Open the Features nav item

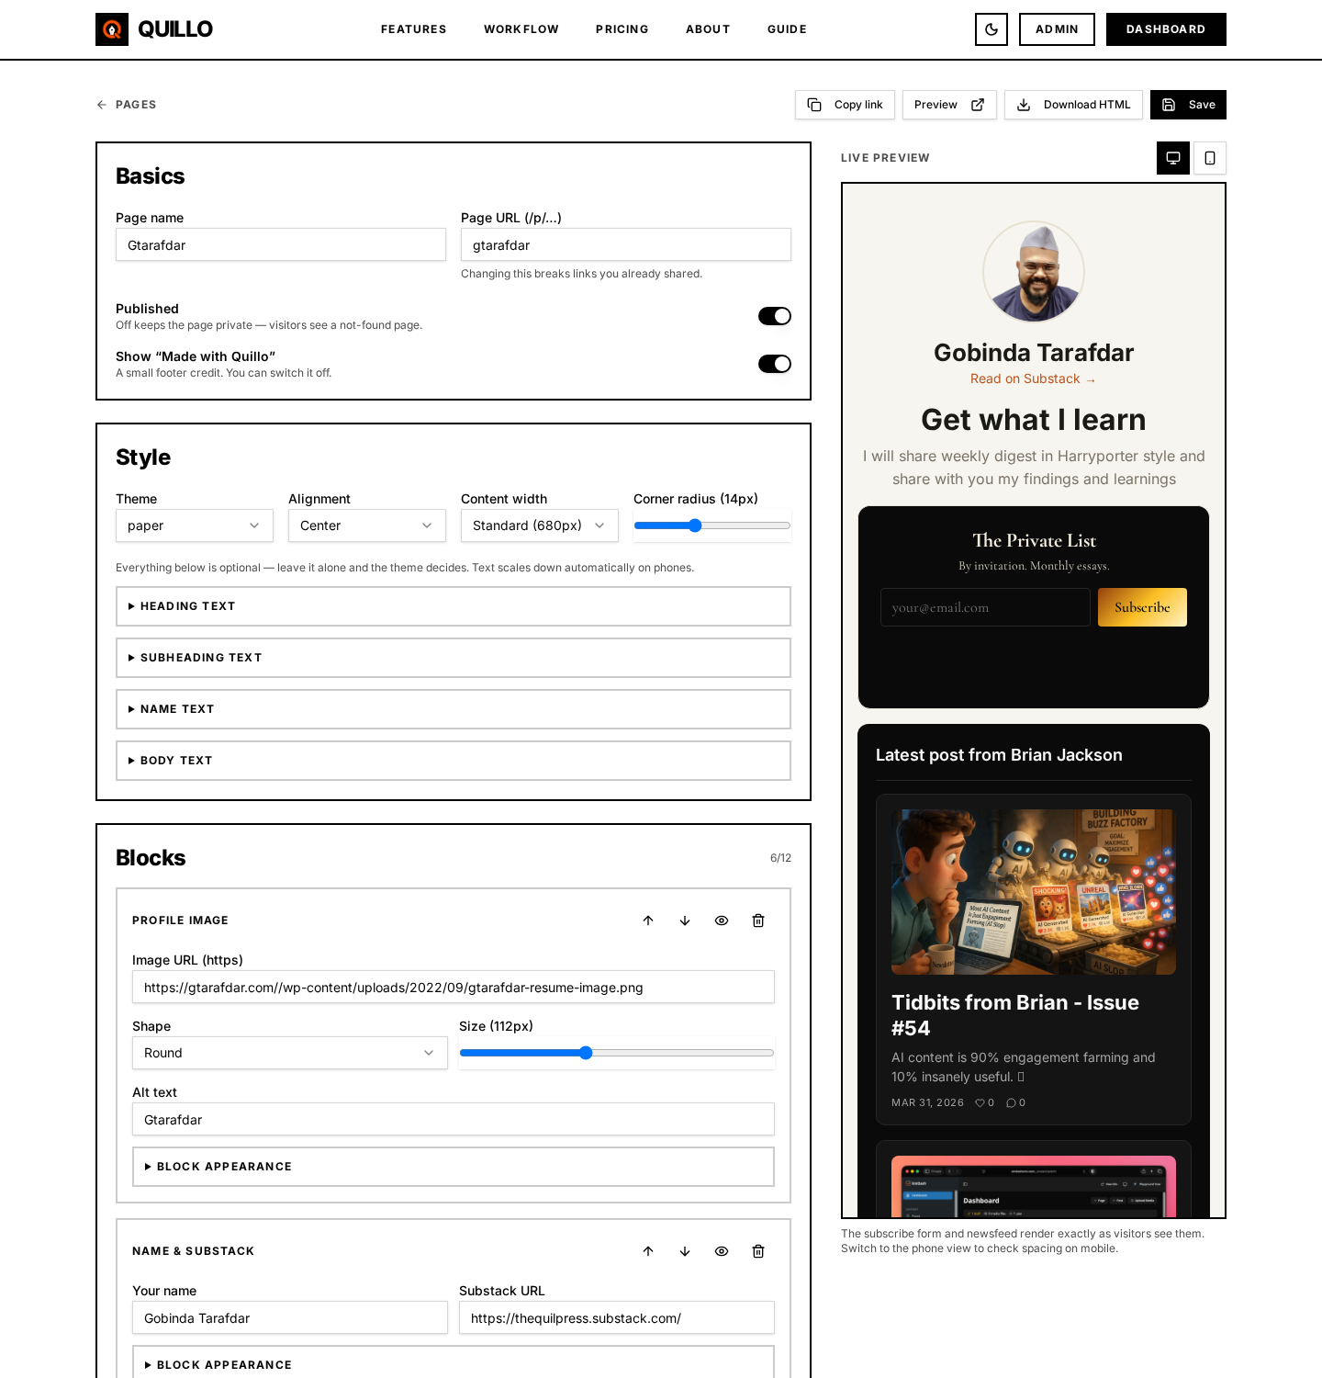click(x=414, y=29)
